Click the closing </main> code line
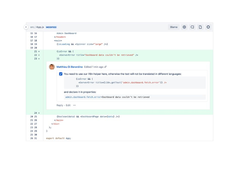 click(x=59, y=120)
